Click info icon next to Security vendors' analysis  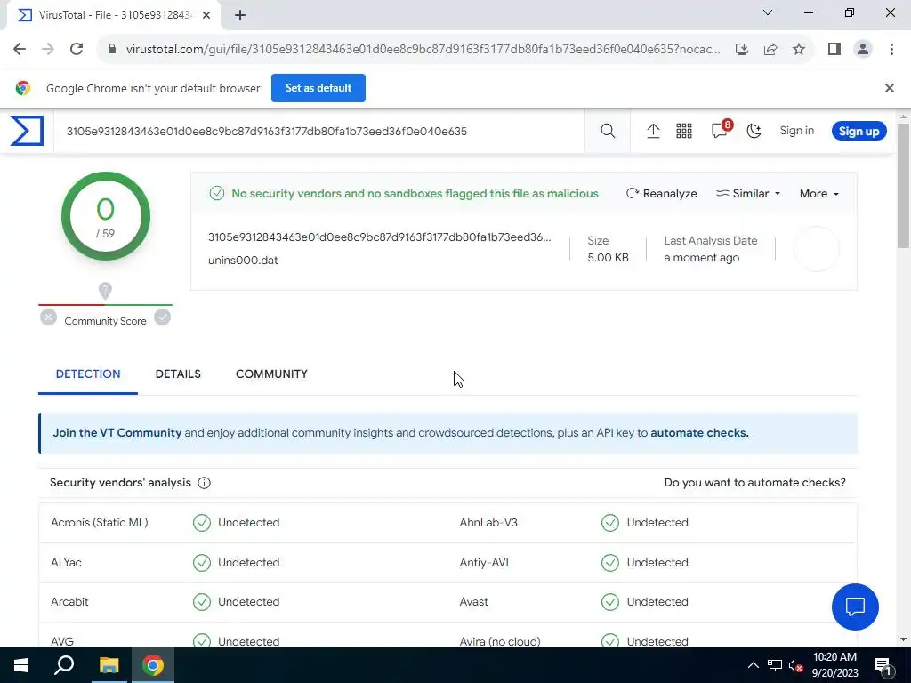click(x=204, y=483)
